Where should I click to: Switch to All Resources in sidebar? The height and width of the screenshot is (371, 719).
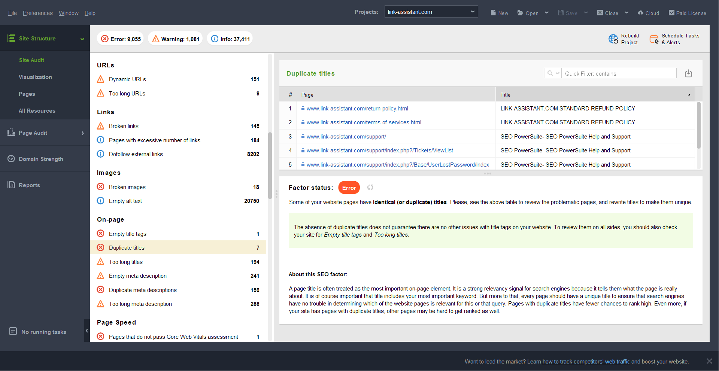37,110
